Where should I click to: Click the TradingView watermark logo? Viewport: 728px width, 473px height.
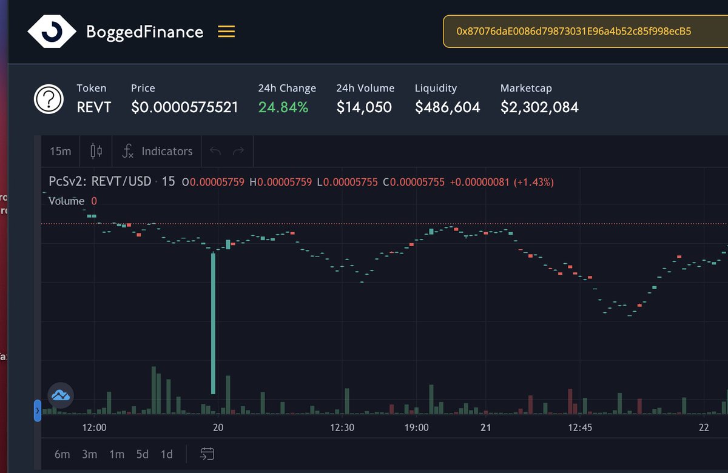tap(61, 395)
